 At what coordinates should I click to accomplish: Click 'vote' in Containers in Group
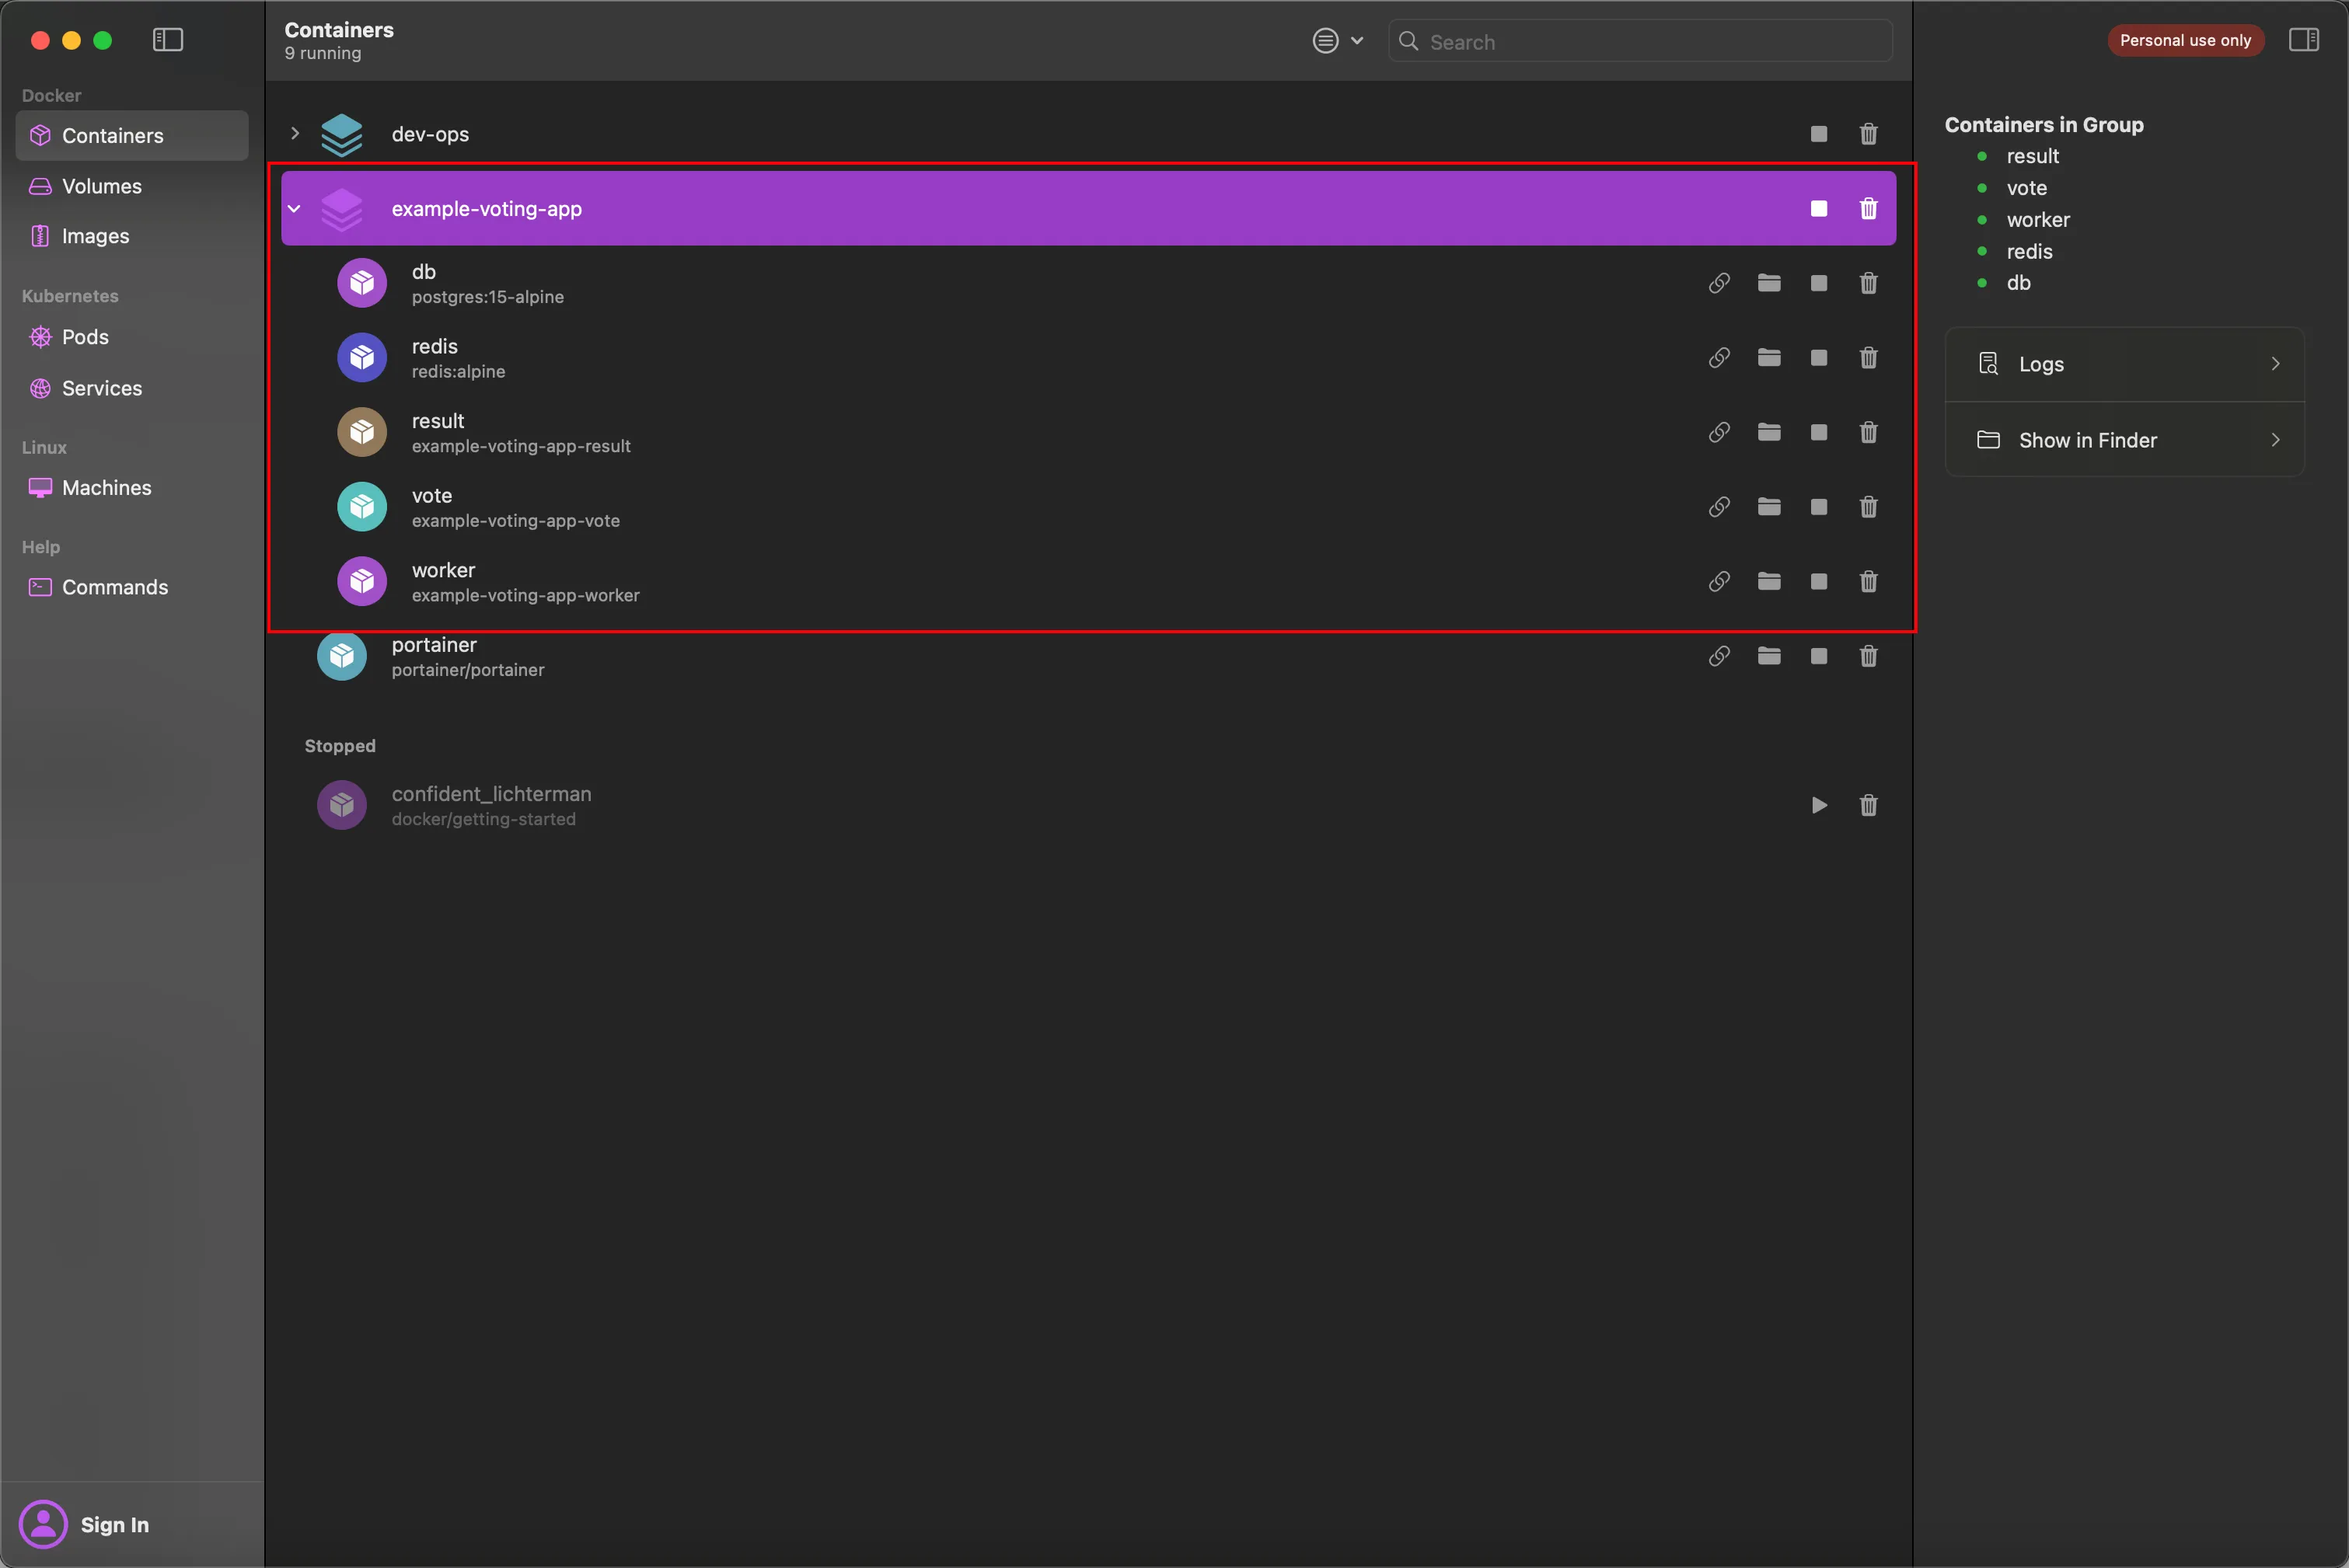(x=2026, y=188)
